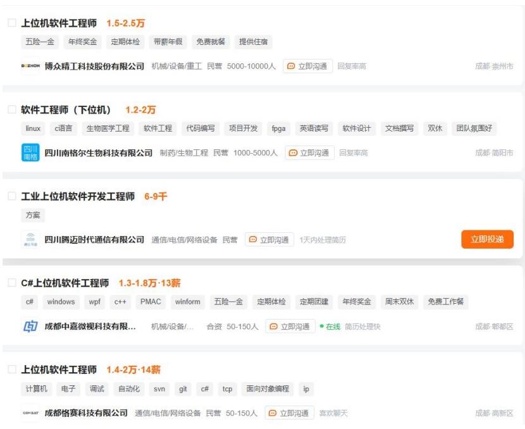The width and height of the screenshot is (525, 429).
Task: Click the 四川腾迈时代通信 company logo icon
Action: coord(30,240)
